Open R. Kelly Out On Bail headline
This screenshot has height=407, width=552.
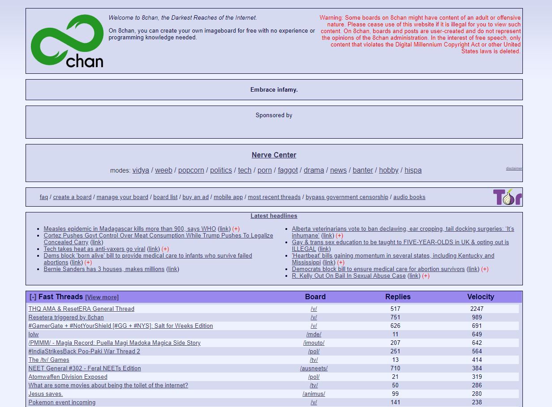click(x=349, y=276)
